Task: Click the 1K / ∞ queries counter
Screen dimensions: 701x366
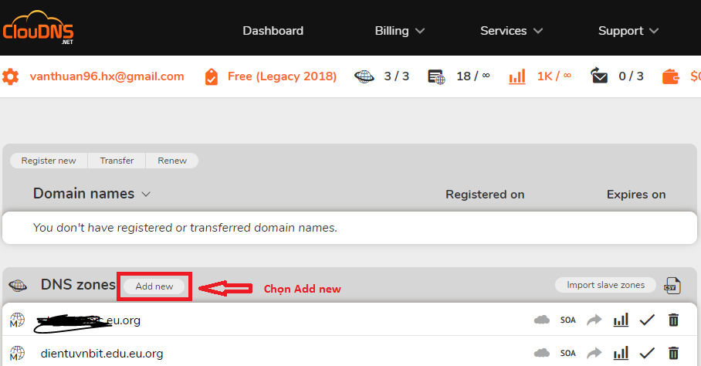Action: click(x=554, y=76)
